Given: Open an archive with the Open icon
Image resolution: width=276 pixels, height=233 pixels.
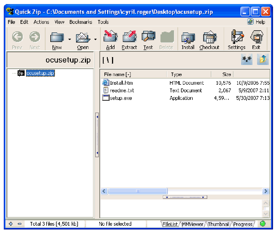Looking at the screenshot, I should pyautogui.click(x=83, y=37).
